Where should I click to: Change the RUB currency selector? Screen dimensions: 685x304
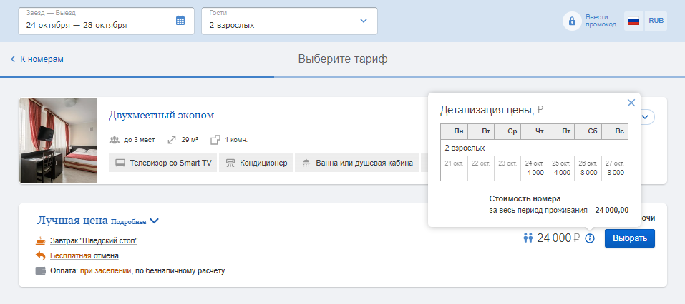656,21
